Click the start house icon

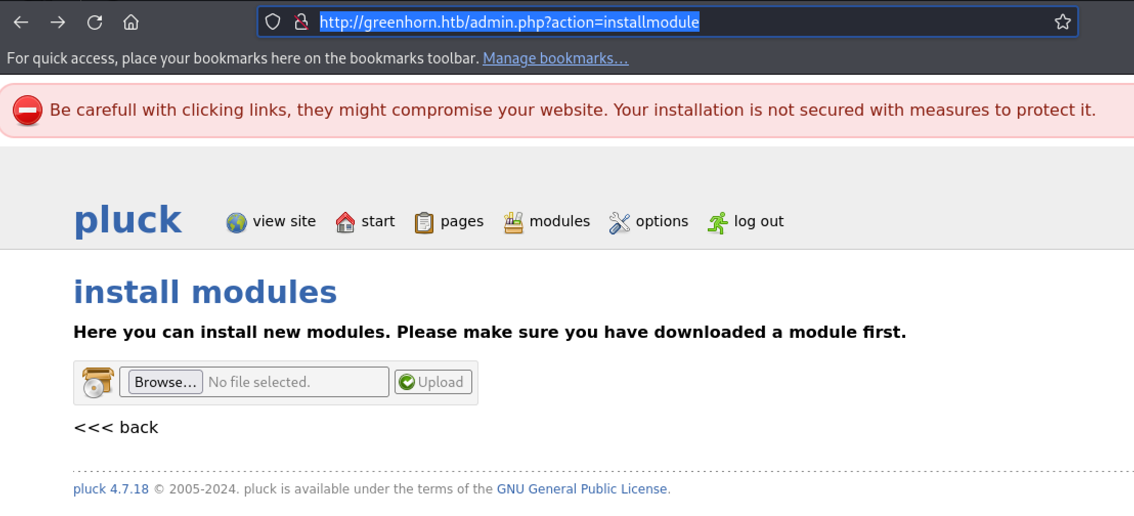[x=345, y=223]
